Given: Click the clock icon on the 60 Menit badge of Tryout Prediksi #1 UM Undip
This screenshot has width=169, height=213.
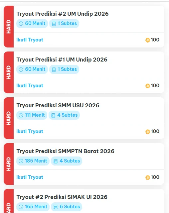Looking at the screenshot, I should 21,70.
